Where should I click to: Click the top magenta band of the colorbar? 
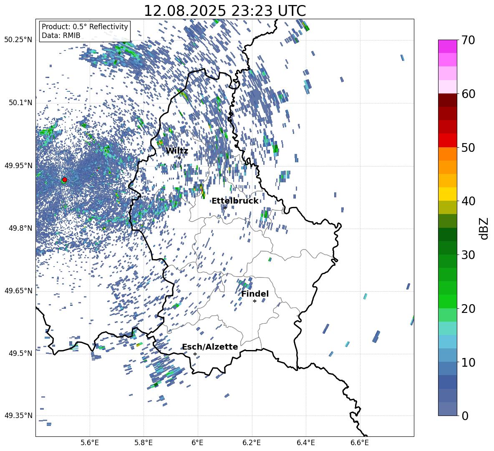pos(447,46)
